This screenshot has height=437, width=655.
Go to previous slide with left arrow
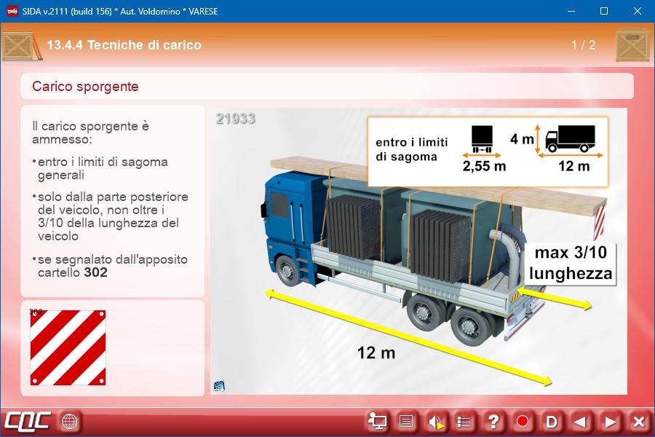(x=580, y=421)
